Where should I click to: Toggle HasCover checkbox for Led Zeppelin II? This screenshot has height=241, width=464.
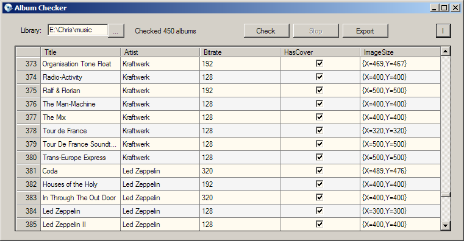point(319,225)
